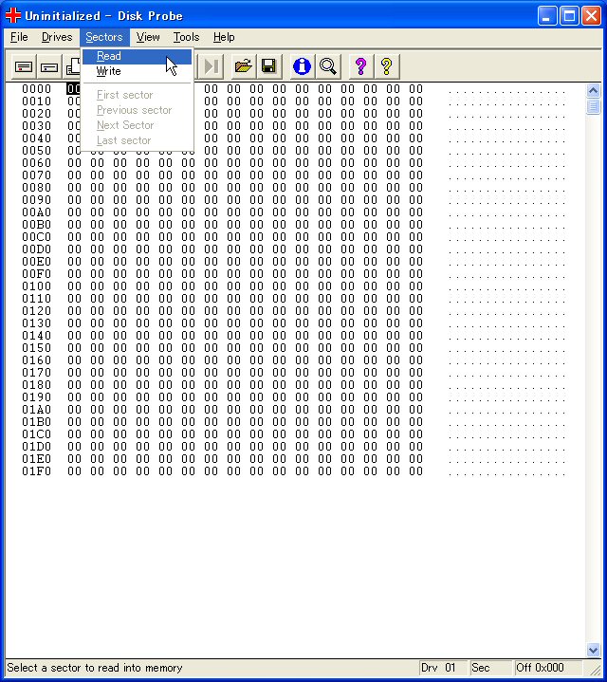Click offset label 00A0
The height and width of the screenshot is (682, 607).
tap(37, 212)
